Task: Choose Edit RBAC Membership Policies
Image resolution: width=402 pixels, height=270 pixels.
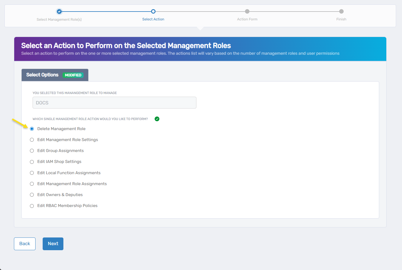Action: (32, 206)
